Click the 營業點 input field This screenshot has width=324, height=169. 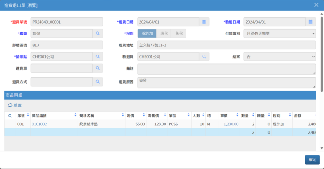(x=62, y=57)
